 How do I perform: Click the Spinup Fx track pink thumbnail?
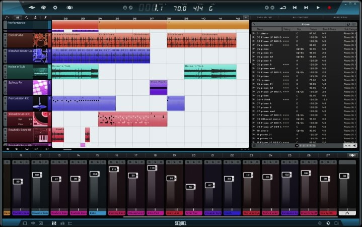pyautogui.click(x=40, y=87)
